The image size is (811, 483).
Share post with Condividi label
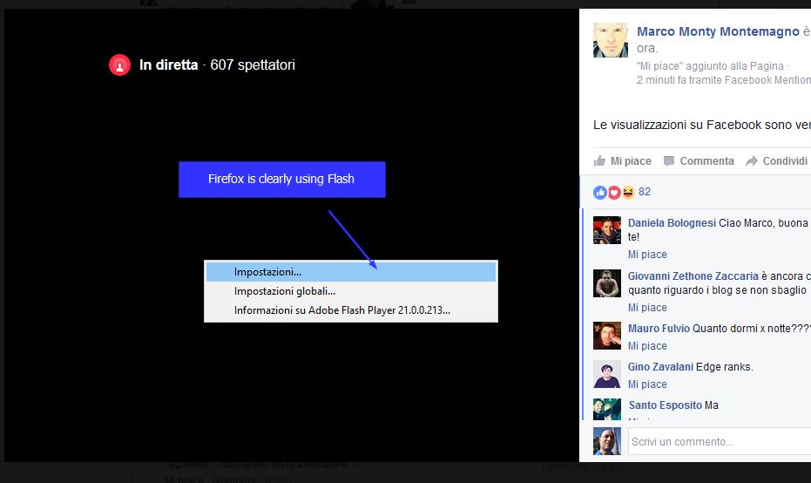tap(785, 161)
